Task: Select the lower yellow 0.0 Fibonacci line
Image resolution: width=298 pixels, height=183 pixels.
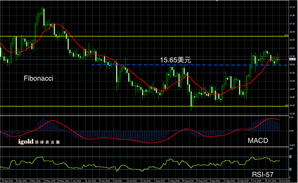Action: point(145,106)
